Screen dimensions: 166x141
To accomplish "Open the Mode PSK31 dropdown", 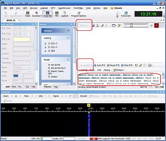I will tap(28, 72).
